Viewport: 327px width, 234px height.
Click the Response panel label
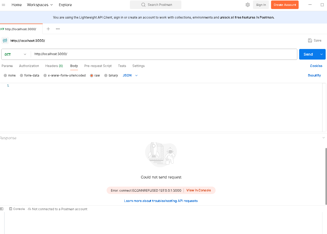pos(8,138)
